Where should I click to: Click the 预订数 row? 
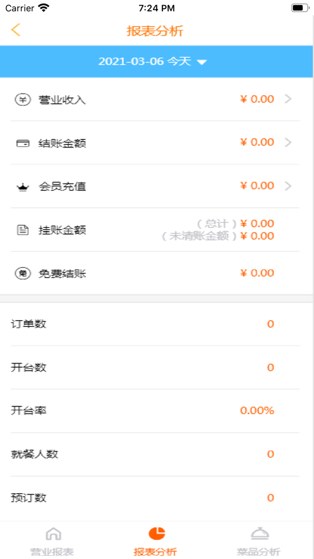point(155,498)
